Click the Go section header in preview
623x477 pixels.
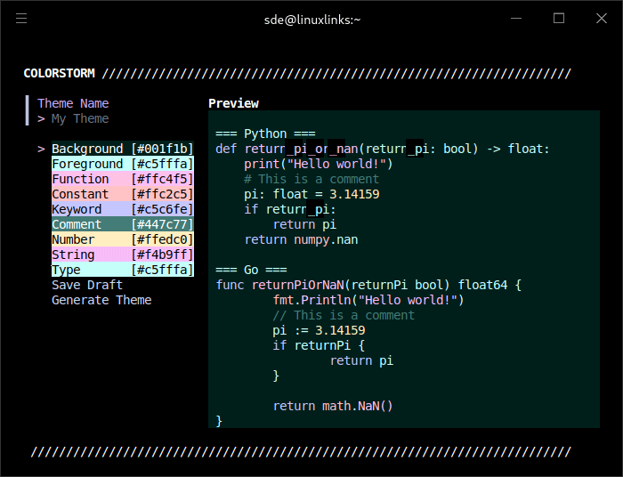(x=251, y=270)
